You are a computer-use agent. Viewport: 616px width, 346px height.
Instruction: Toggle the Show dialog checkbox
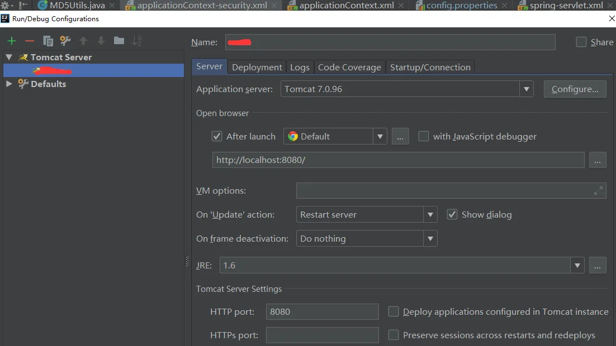(452, 214)
